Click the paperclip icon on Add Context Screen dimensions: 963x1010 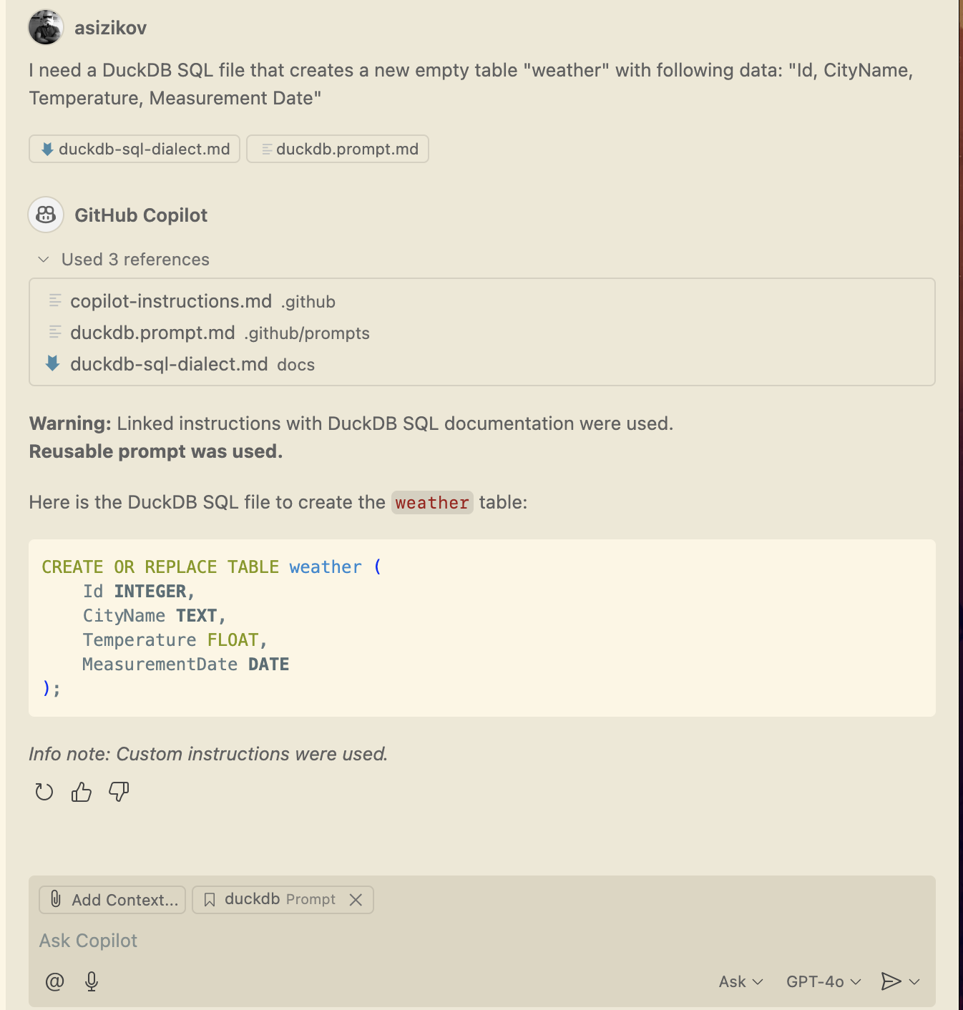pos(56,899)
